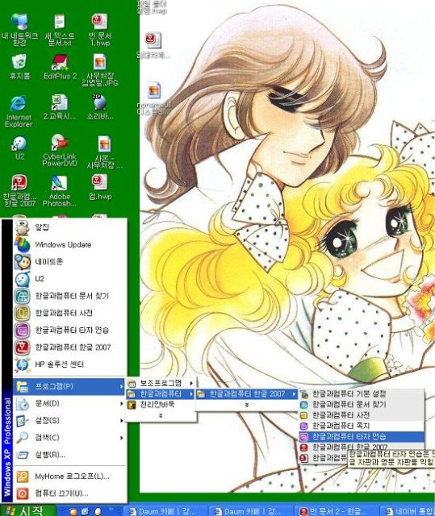Open 한글과컴퓨터 쪽지 in the submenu

click(x=362, y=426)
